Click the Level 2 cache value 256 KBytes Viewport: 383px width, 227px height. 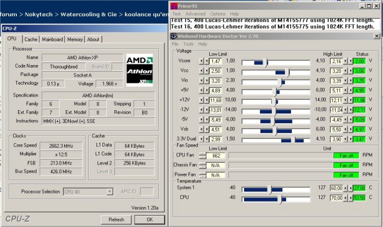(x=135, y=163)
